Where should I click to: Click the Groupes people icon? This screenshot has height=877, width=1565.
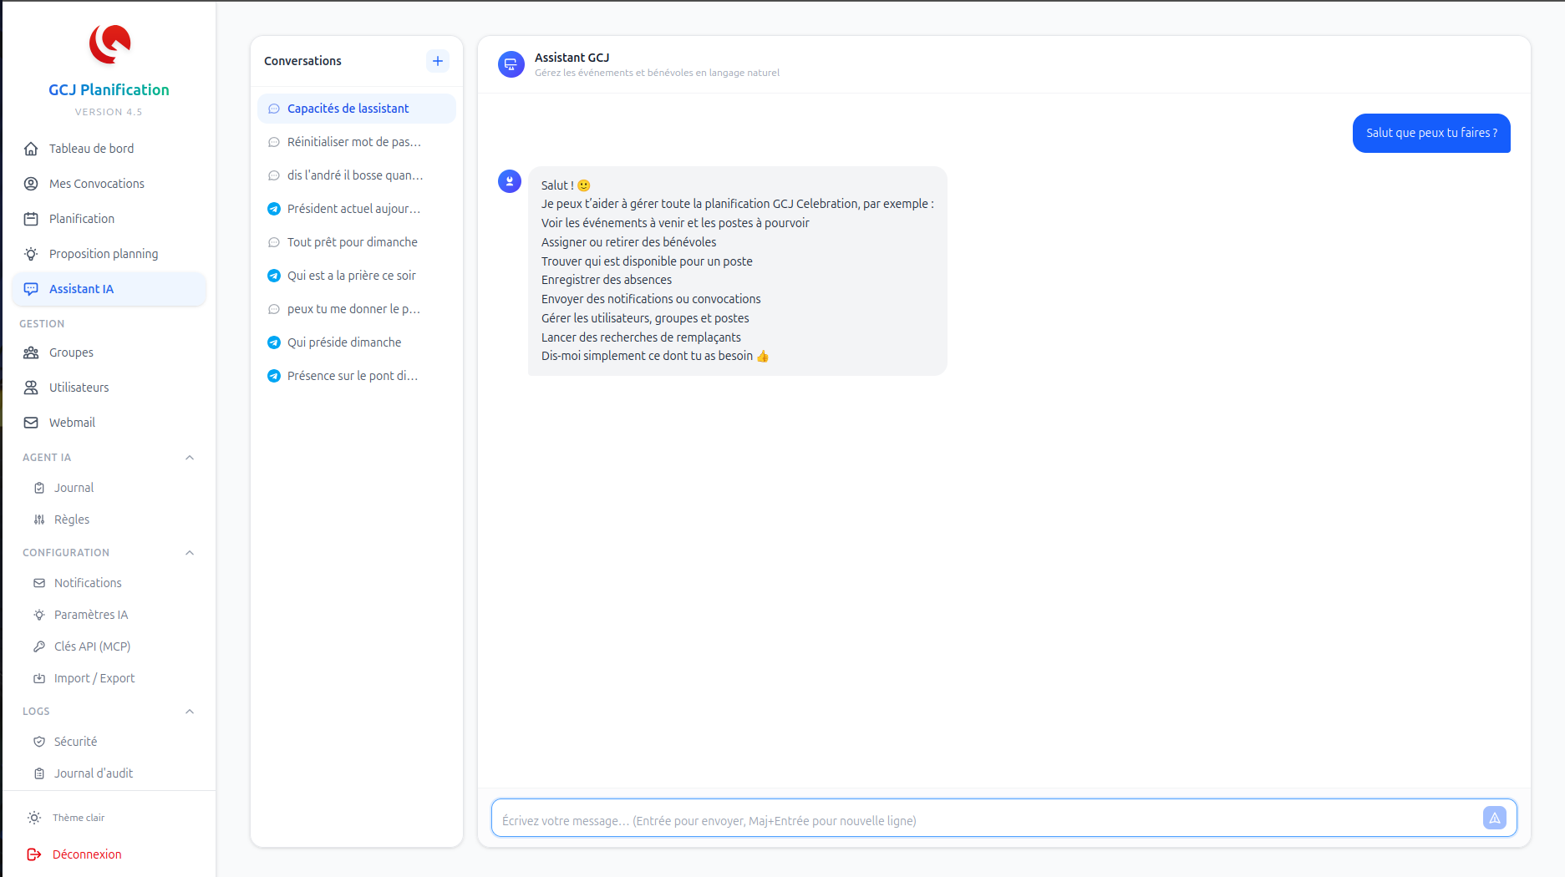(31, 352)
